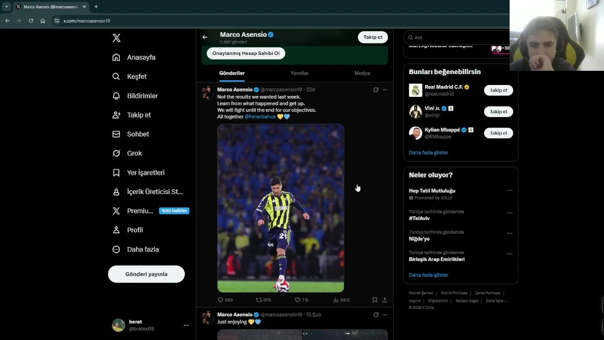Screen dimensions: 604x340
Task: Open options for Niğde'ye trend
Action: point(510,233)
